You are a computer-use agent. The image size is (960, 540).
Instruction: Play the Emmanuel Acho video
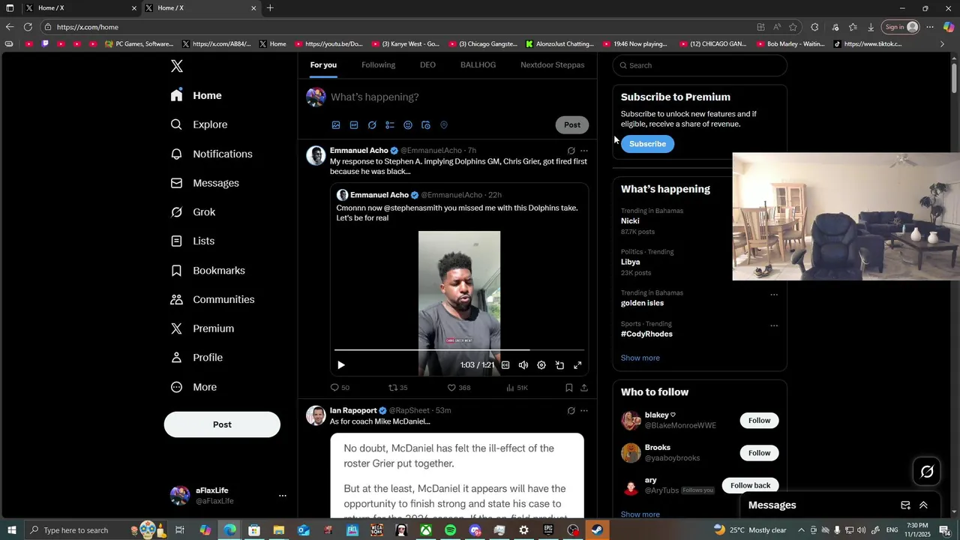340,365
